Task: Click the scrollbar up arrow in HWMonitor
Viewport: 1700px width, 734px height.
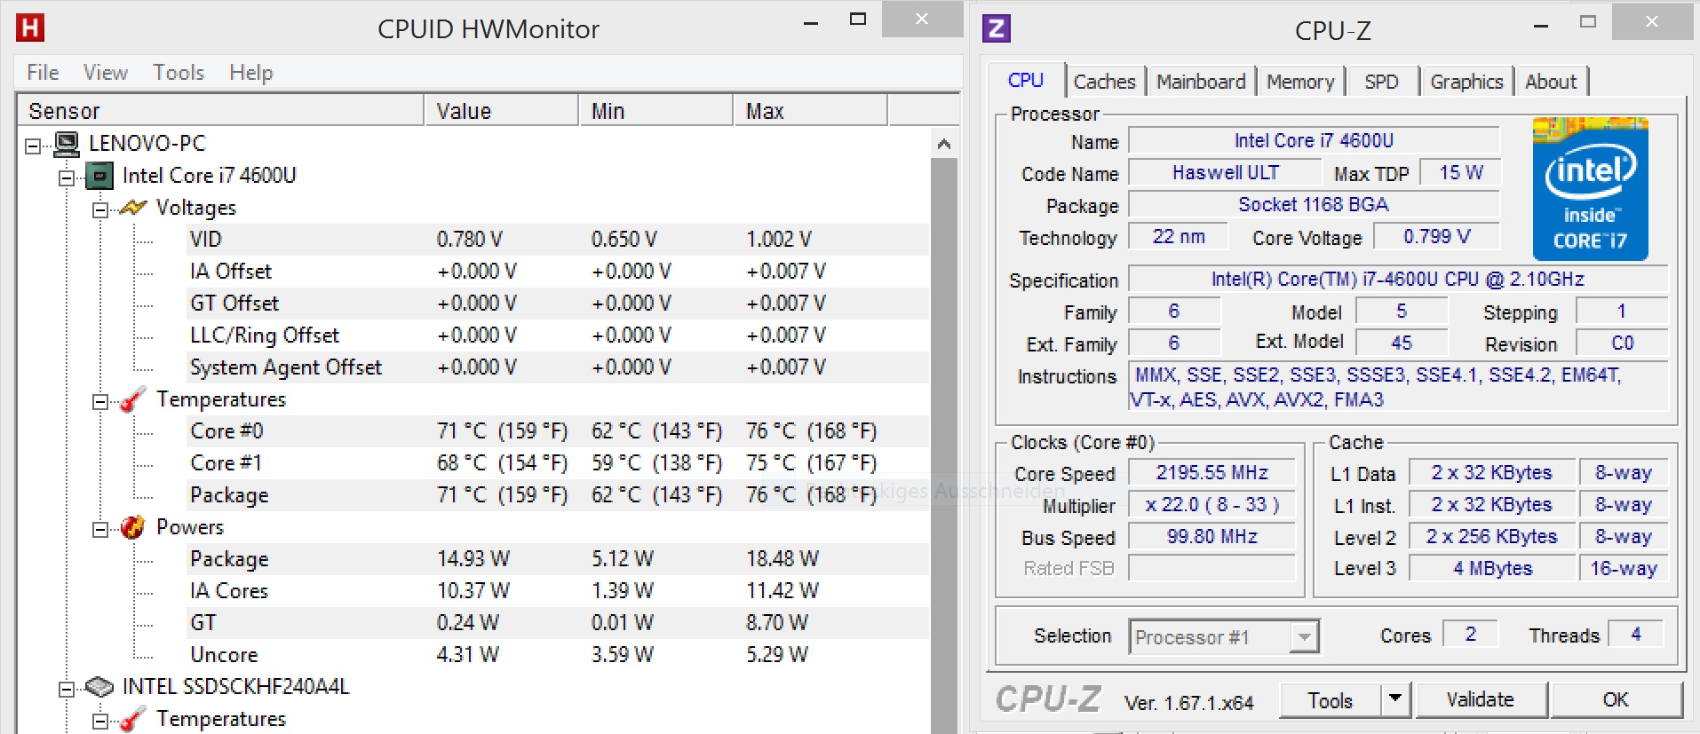Action: [x=943, y=144]
